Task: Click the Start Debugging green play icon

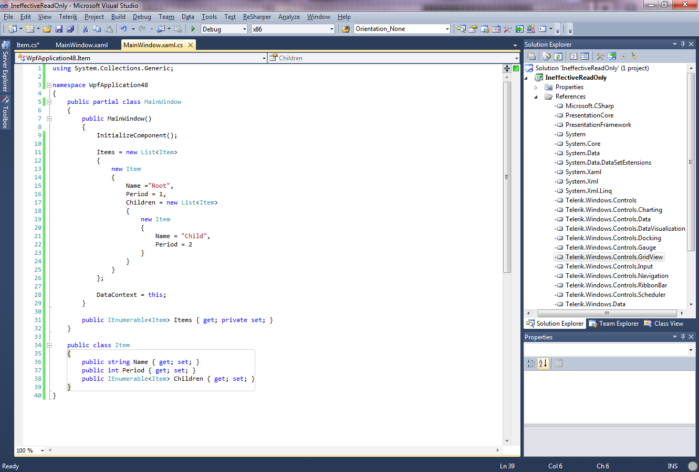Action: [193, 29]
